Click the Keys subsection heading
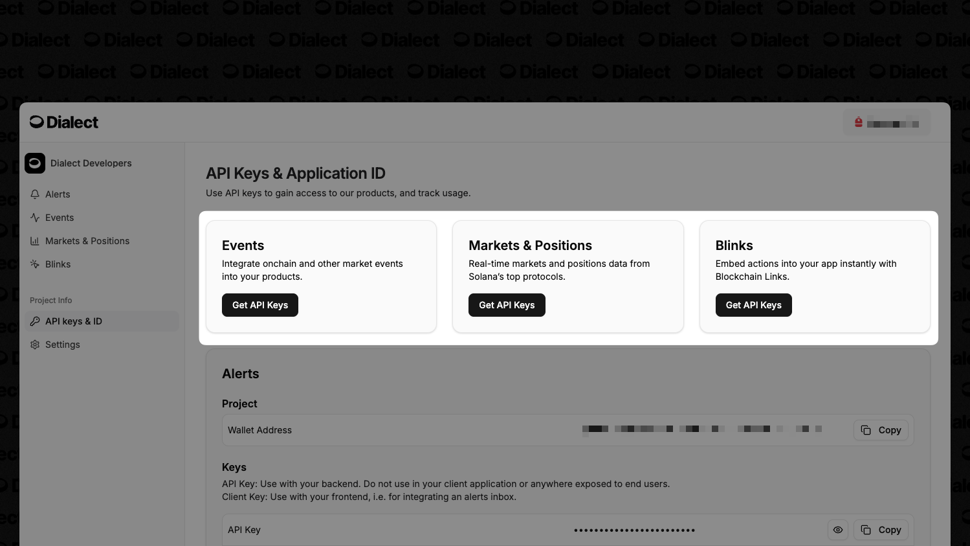 click(x=234, y=467)
